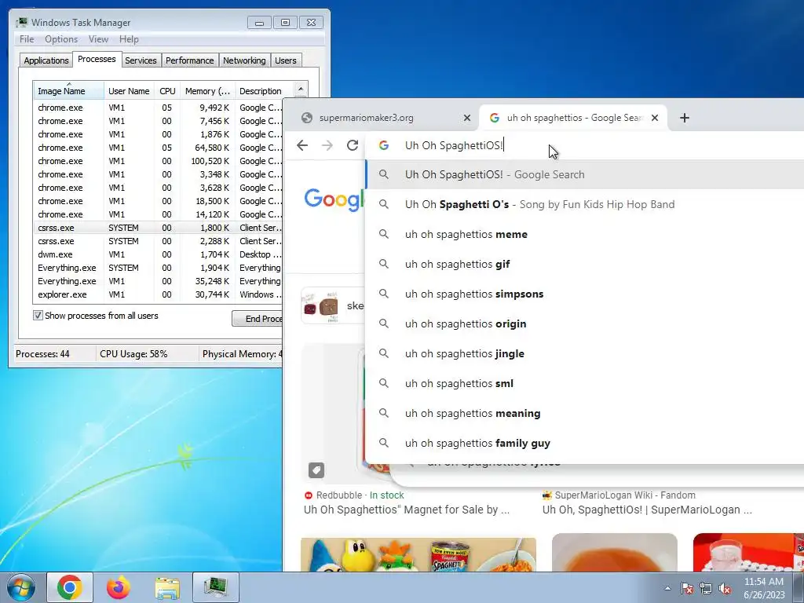Viewport: 804px width, 603px height.
Task: Close the uh oh spaghettios search tab
Action: 655,118
